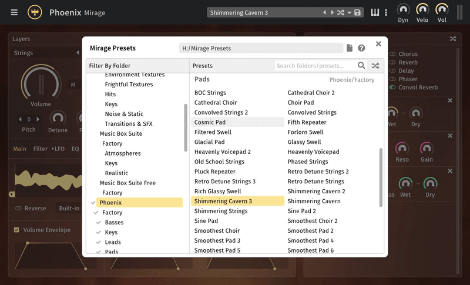Go to previous preset arrow

pos(324,12)
